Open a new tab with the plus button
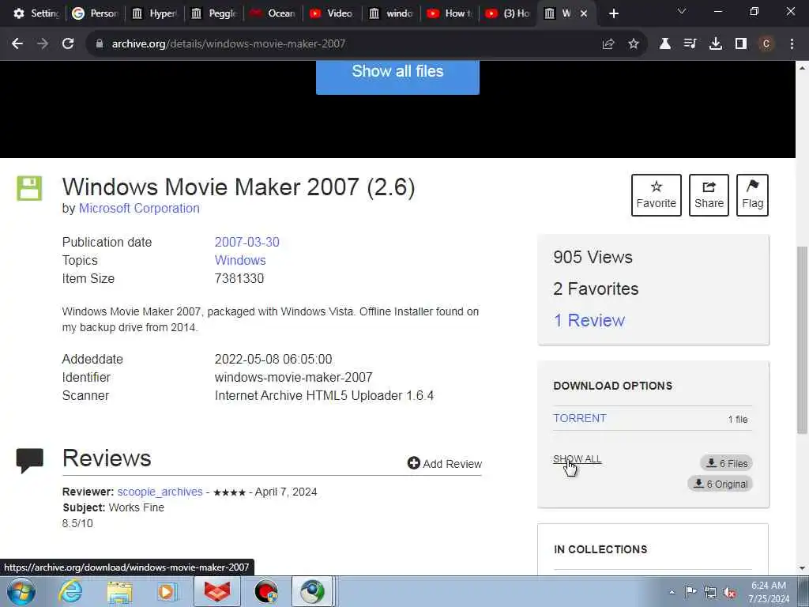 613,13
